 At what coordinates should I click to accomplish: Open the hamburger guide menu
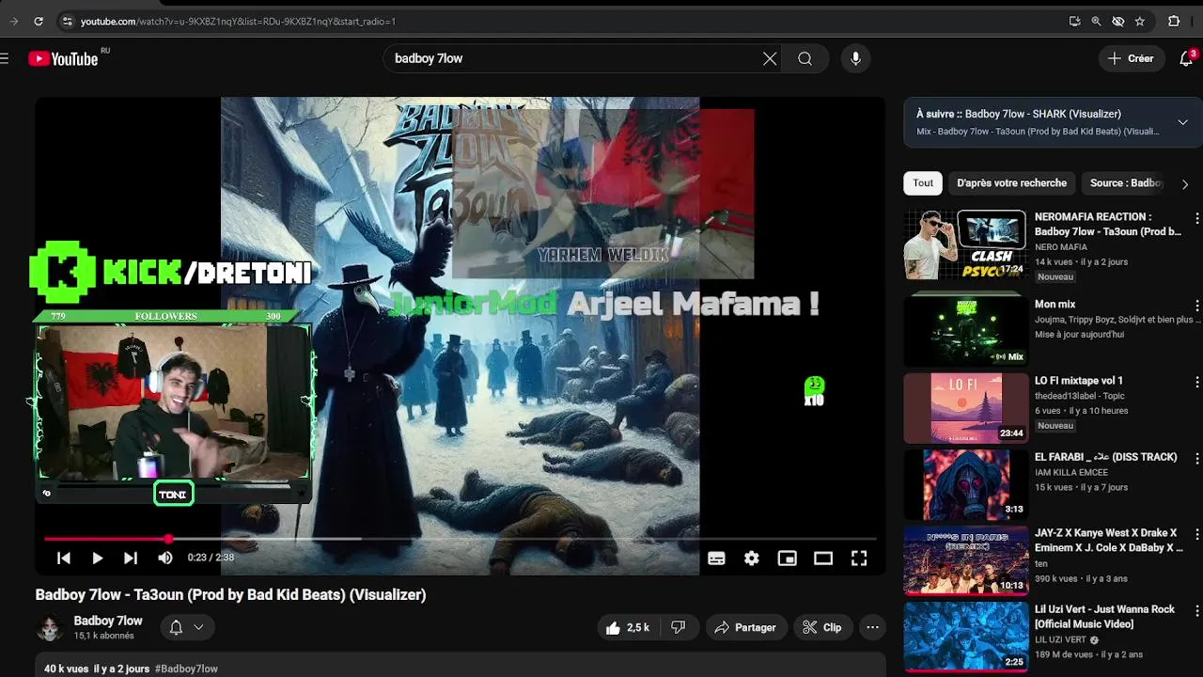pyautogui.click(x=5, y=58)
